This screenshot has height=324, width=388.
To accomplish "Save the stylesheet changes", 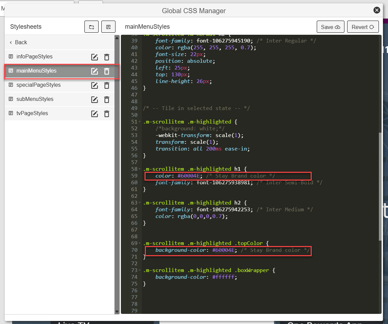I will pyautogui.click(x=330, y=27).
